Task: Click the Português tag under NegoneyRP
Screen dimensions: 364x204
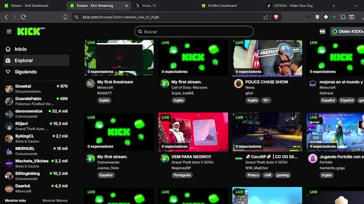Action: tap(182, 175)
